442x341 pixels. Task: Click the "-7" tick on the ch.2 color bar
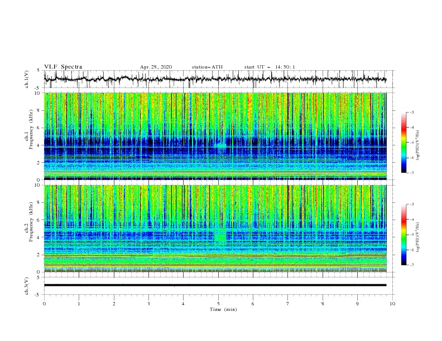tap(411, 265)
